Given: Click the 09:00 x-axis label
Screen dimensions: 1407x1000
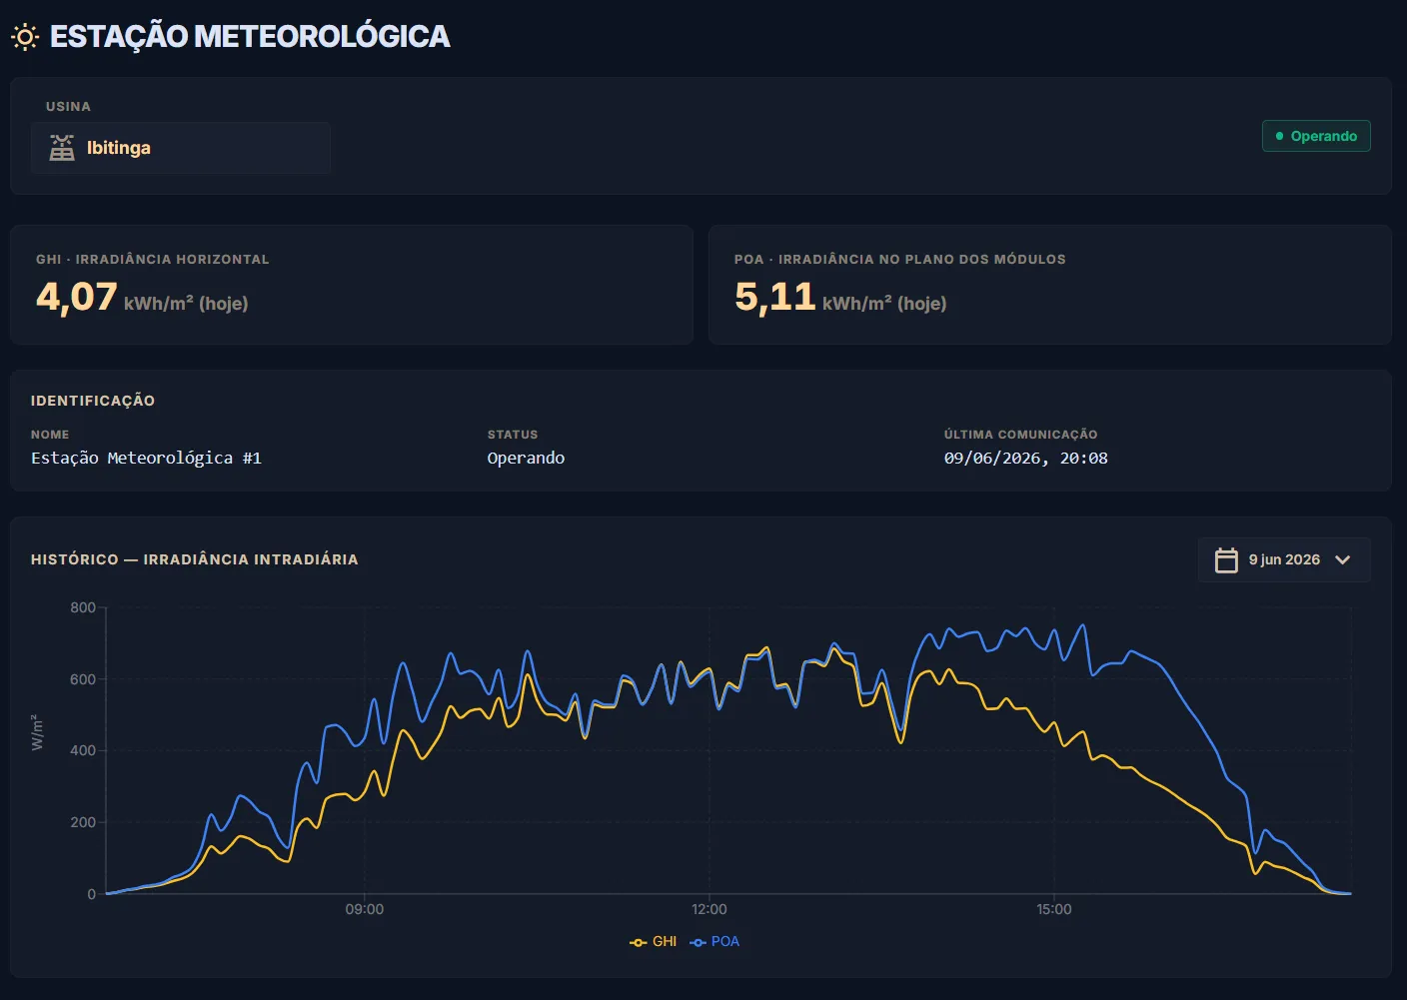Looking at the screenshot, I should 365,909.
